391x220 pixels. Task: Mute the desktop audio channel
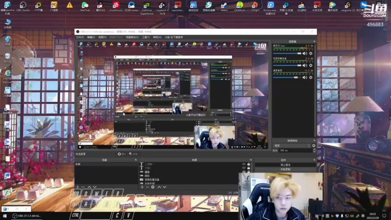pos(304,77)
